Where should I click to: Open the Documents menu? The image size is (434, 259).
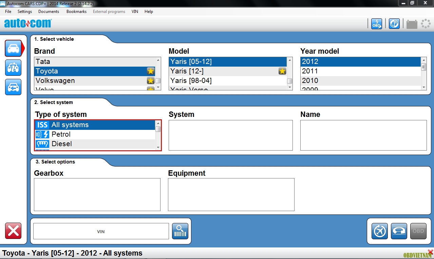pos(49,12)
